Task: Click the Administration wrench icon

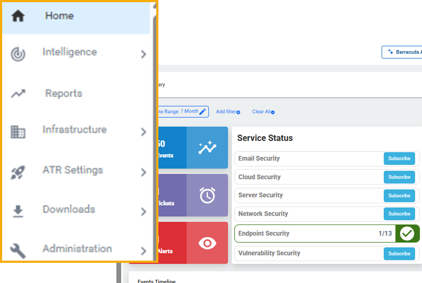Action: click(x=18, y=251)
